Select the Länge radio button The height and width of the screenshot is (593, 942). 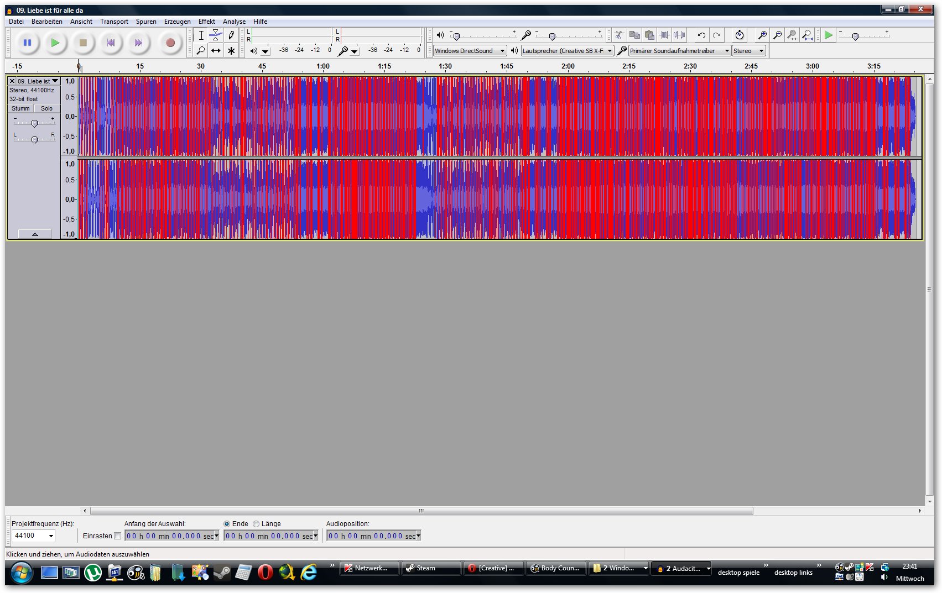click(x=256, y=524)
